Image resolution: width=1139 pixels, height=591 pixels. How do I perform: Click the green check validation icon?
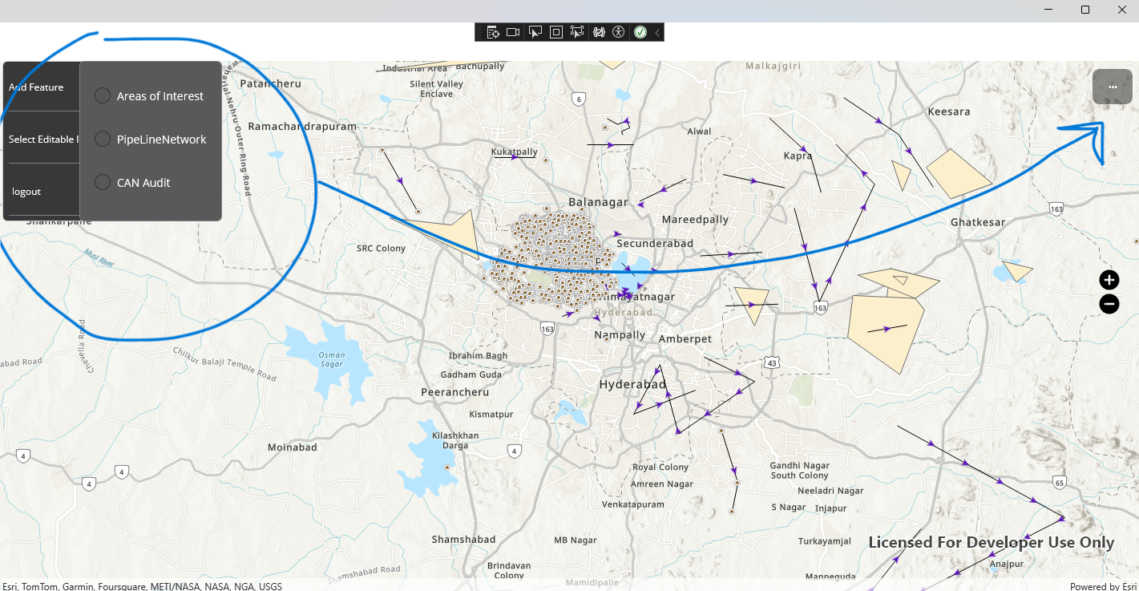[x=640, y=32]
